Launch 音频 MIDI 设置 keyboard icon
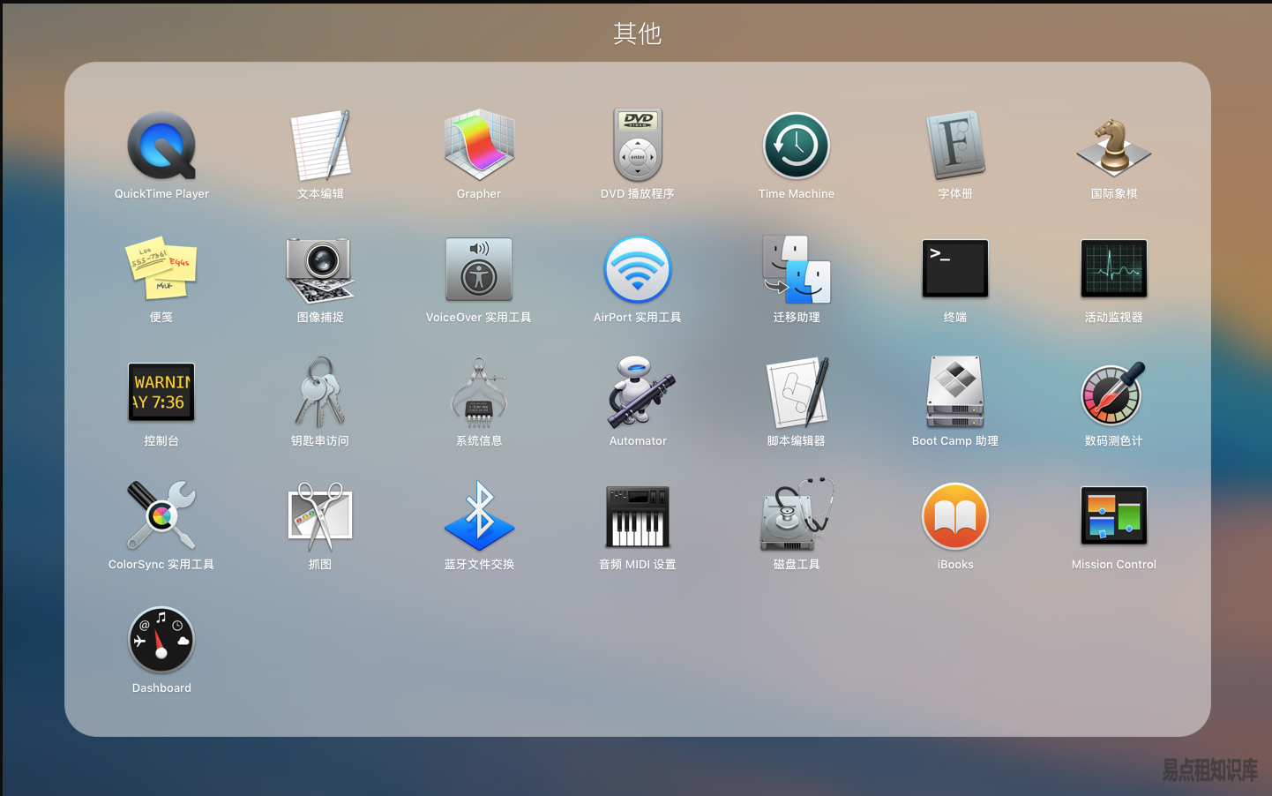 (x=638, y=516)
